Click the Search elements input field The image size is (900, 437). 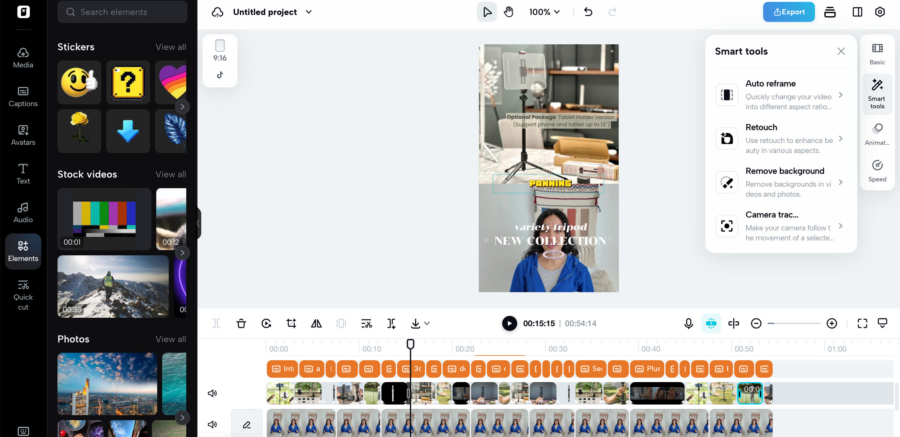pyautogui.click(x=122, y=12)
